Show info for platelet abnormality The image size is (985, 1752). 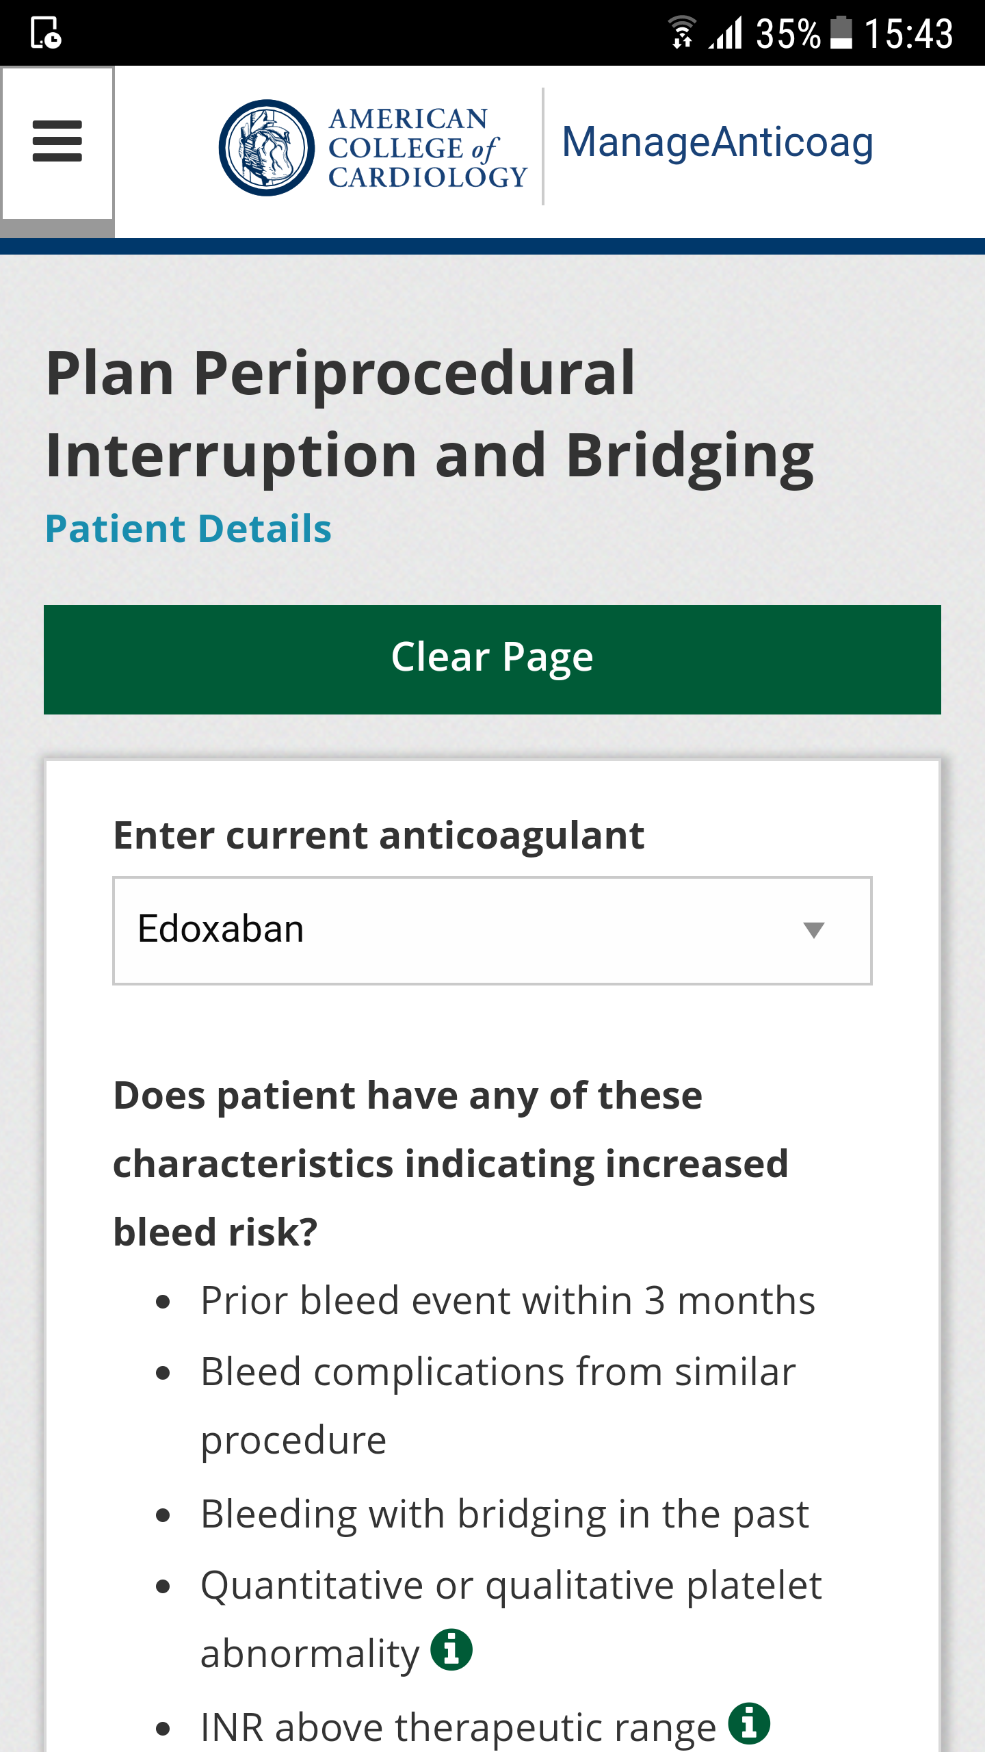click(451, 1650)
